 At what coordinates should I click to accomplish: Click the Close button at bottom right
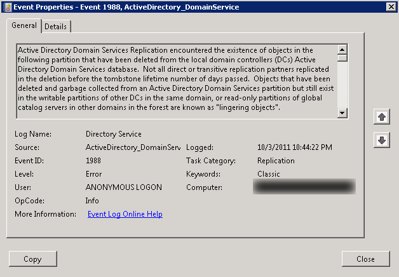365,259
